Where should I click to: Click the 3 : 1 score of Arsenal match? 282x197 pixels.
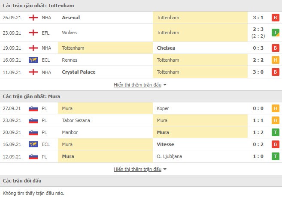(x=259, y=18)
